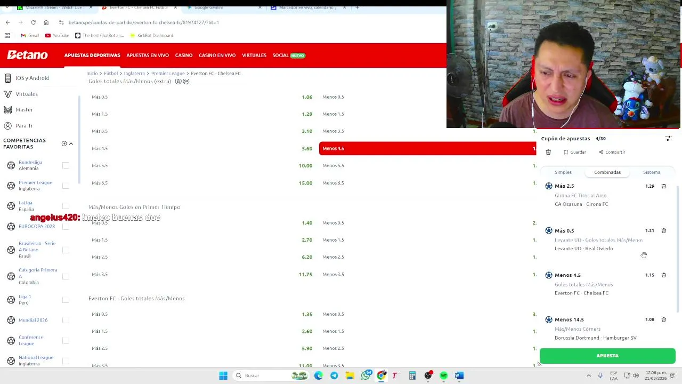Image resolution: width=682 pixels, height=384 pixels.
Task: Collapse the Competencias Favoritas section
Action: point(71,143)
